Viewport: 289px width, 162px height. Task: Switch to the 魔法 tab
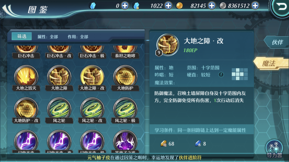(271, 64)
